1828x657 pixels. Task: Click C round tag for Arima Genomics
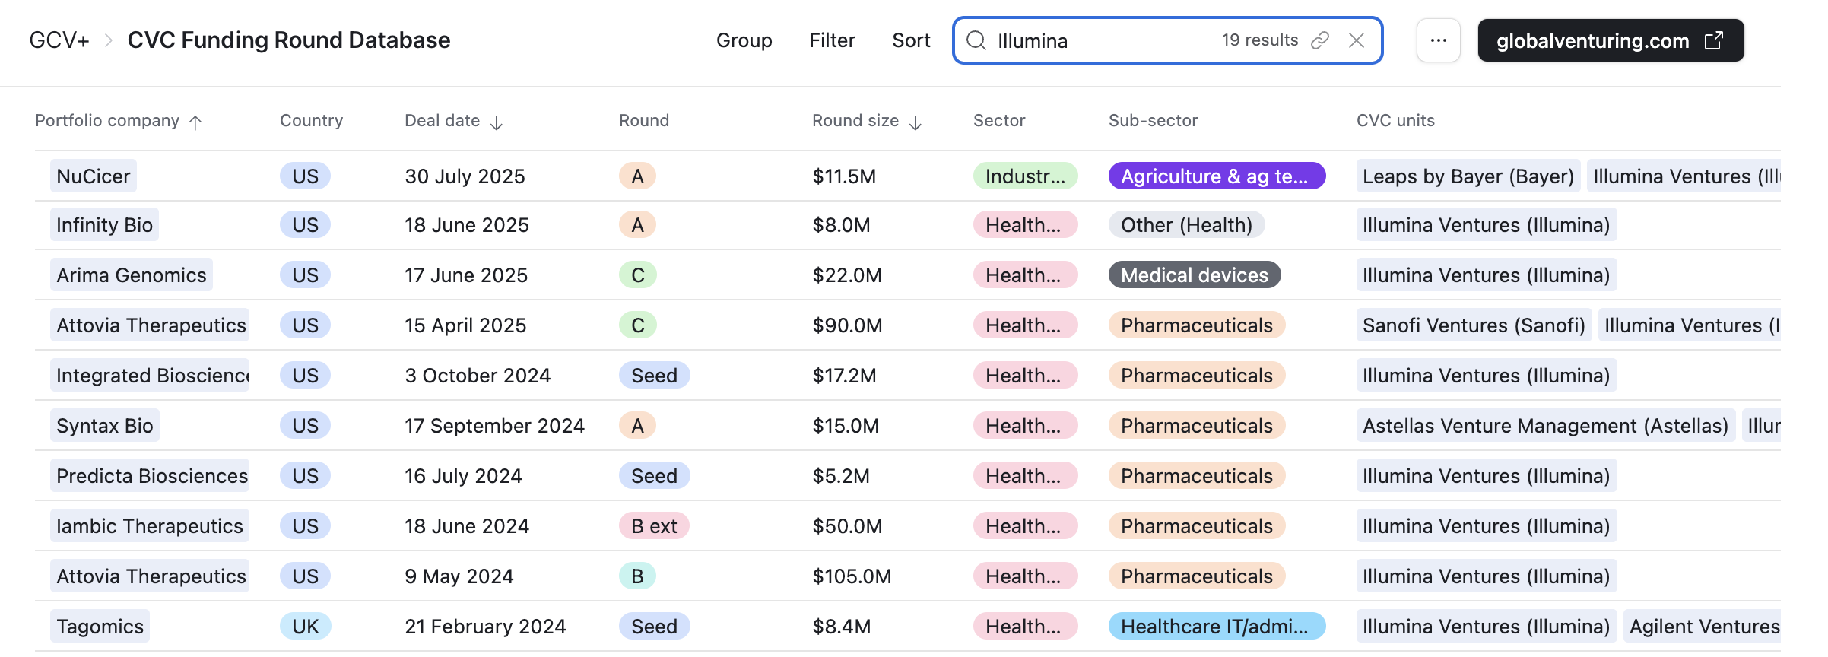(637, 275)
